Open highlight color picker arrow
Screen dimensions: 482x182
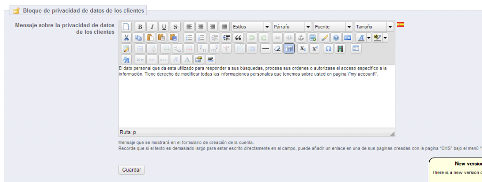385,38
